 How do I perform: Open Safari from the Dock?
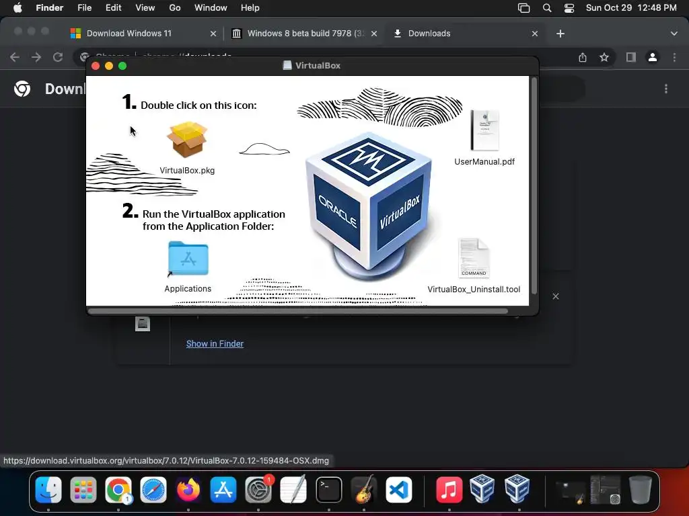tap(153, 490)
